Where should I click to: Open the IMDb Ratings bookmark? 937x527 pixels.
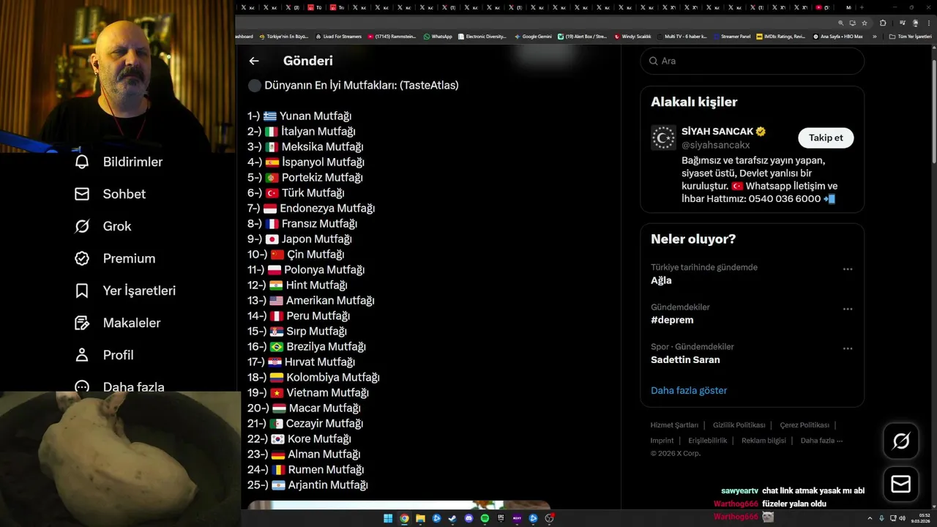tap(780, 37)
